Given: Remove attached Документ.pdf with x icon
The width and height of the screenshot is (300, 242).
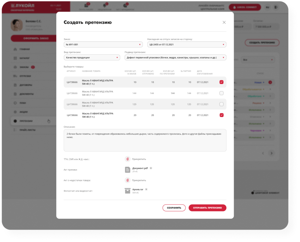Looking at the screenshot, I should (x=151, y=168).
